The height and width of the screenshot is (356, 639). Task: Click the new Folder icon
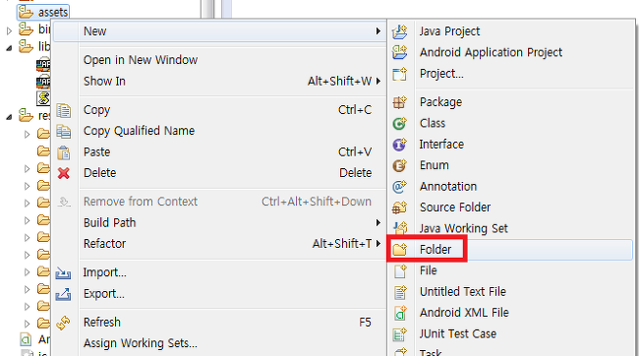coord(399,249)
